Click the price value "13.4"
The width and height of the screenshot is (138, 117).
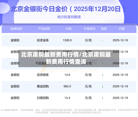67,98
